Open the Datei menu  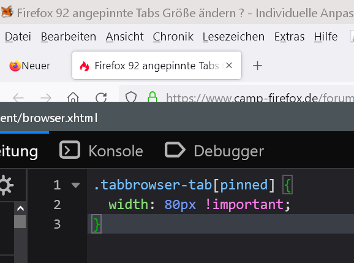[x=18, y=37]
